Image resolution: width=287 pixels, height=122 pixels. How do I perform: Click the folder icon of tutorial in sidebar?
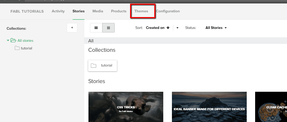[17, 48]
